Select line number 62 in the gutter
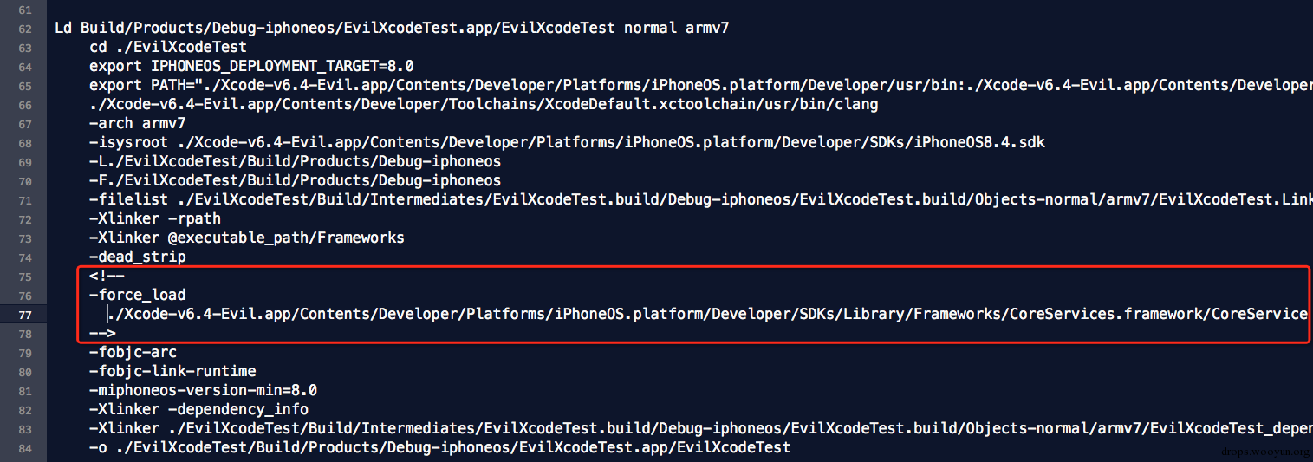The height and width of the screenshot is (462, 1313). [x=24, y=29]
